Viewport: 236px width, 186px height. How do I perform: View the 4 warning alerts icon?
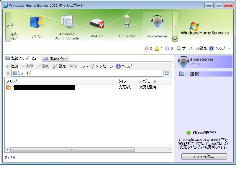click(x=157, y=48)
